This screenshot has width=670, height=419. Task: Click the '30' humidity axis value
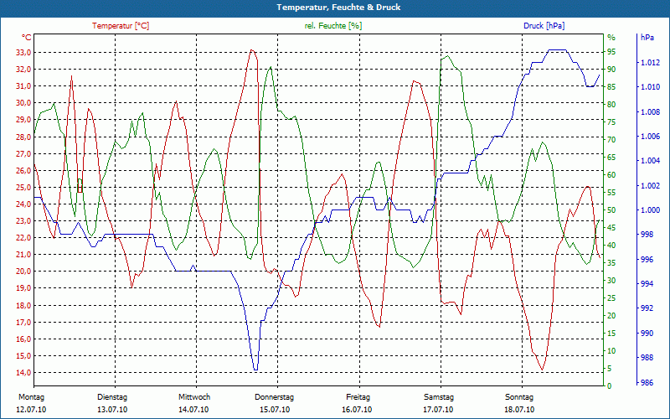(611, 281)
